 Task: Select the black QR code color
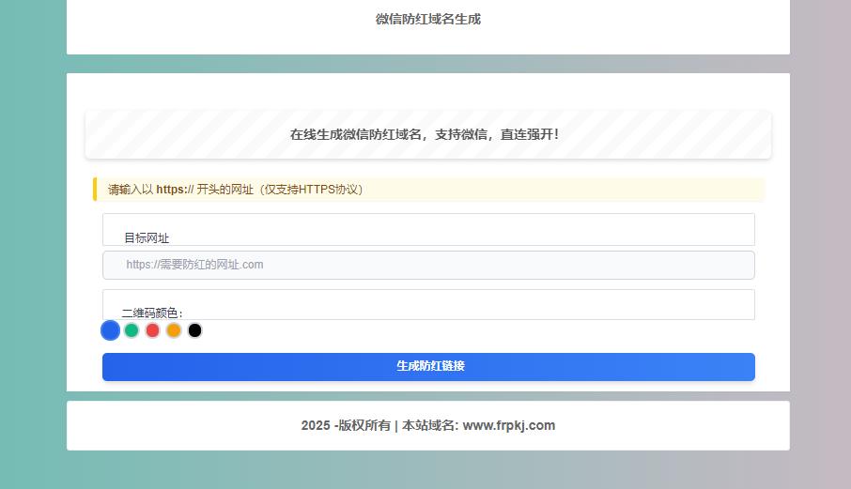[x=194, y=330]
